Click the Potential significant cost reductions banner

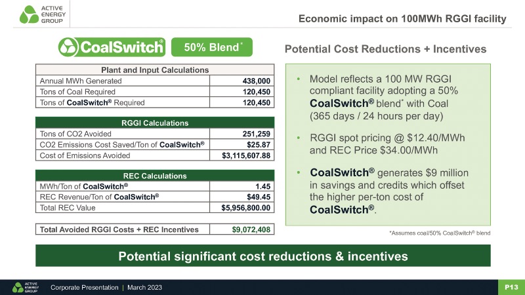click(x=262, y=256)
